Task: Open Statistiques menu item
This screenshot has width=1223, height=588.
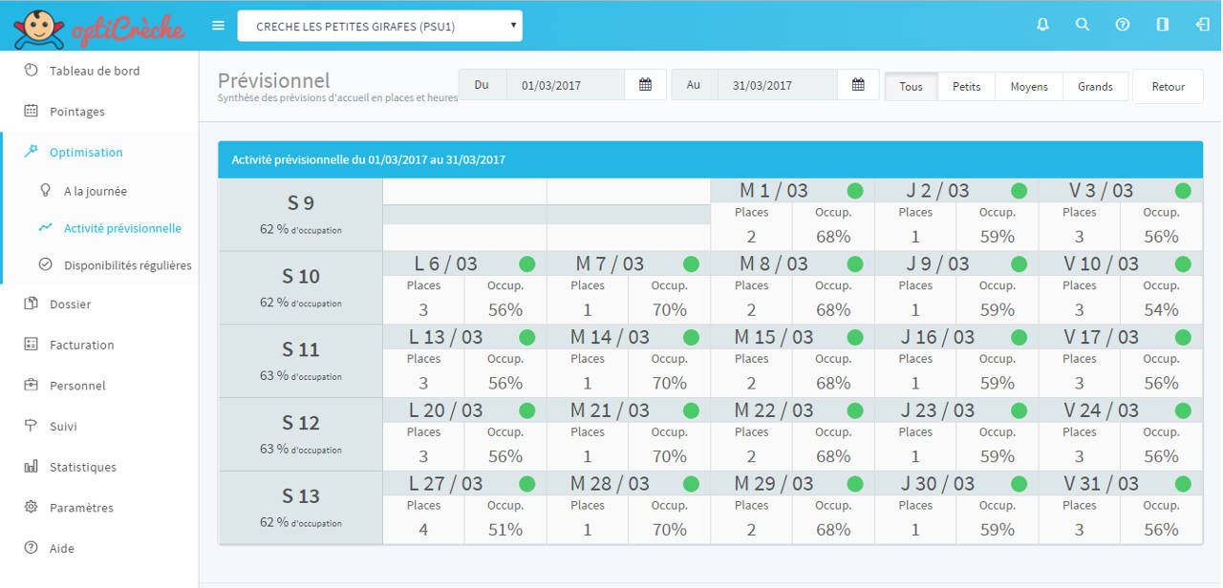Action: [83, 467]
